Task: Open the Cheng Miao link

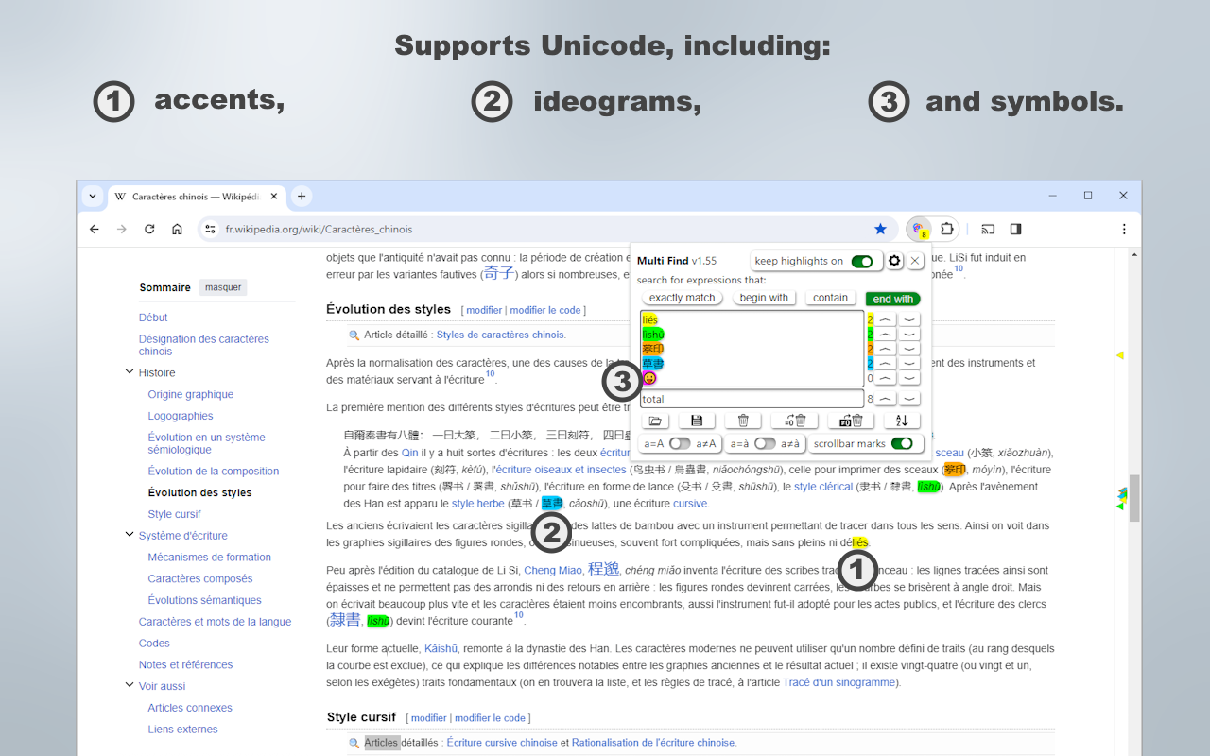Action: click(x=553, y=570)
